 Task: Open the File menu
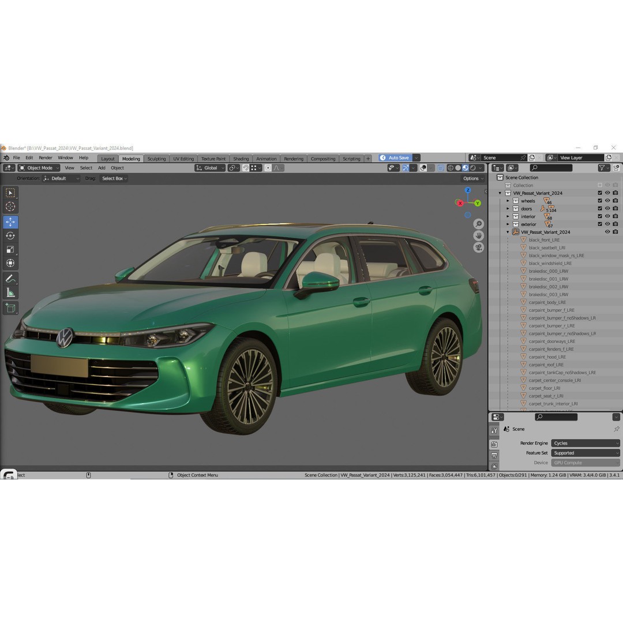pyautogui.click(x=16, y=157)
